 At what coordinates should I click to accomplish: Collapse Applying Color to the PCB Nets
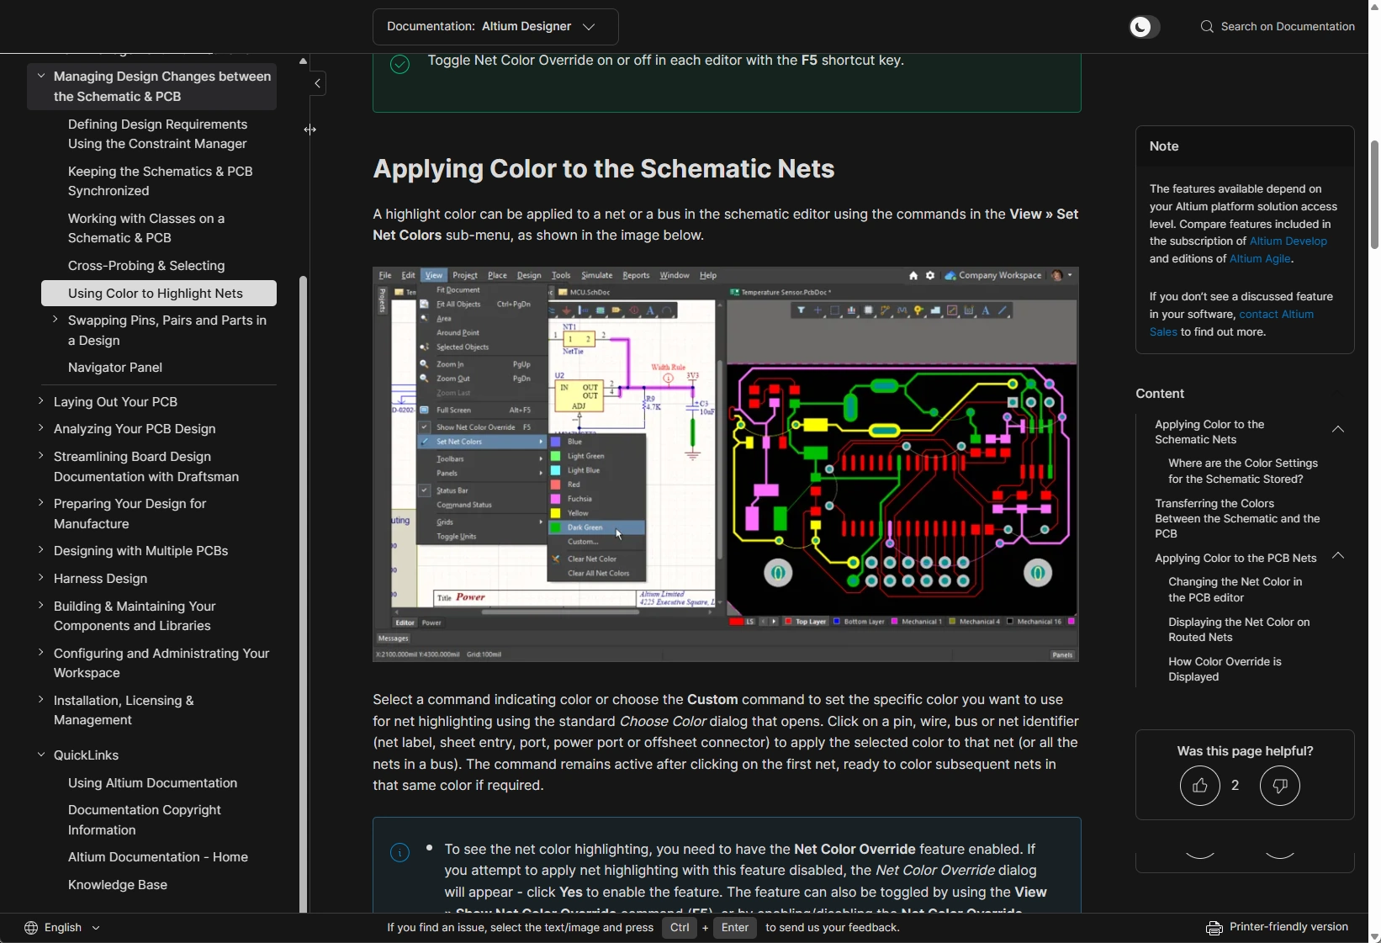[1338, 556]
